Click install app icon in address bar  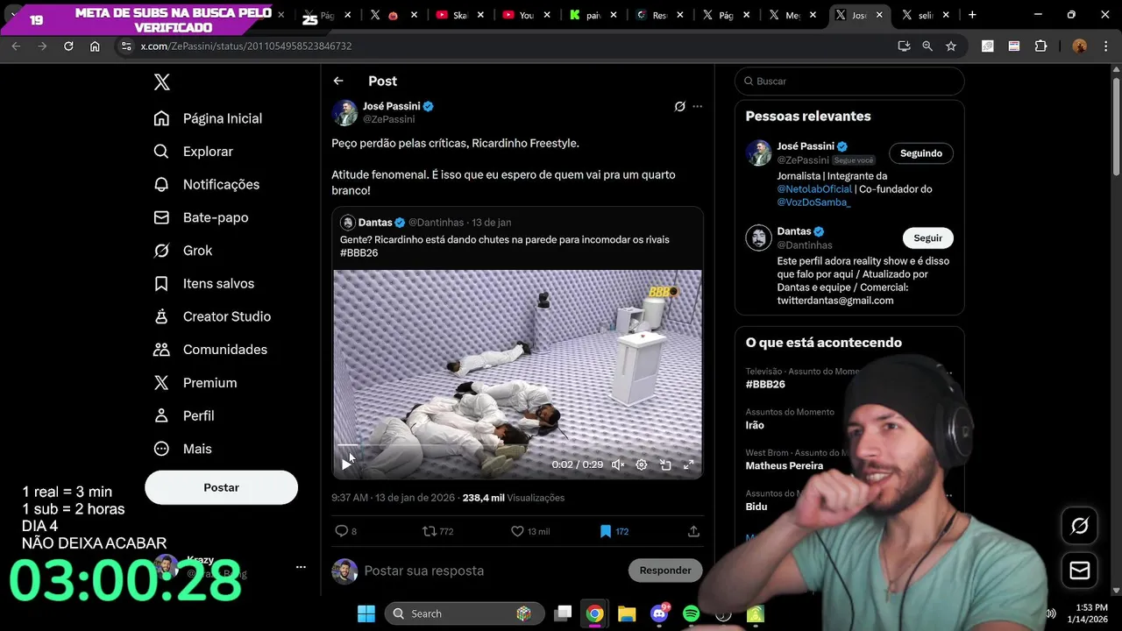point(904,46)
